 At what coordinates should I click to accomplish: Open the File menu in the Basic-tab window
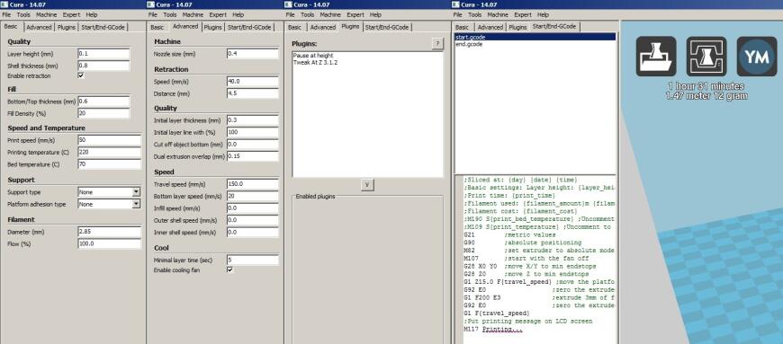point(6,15)
